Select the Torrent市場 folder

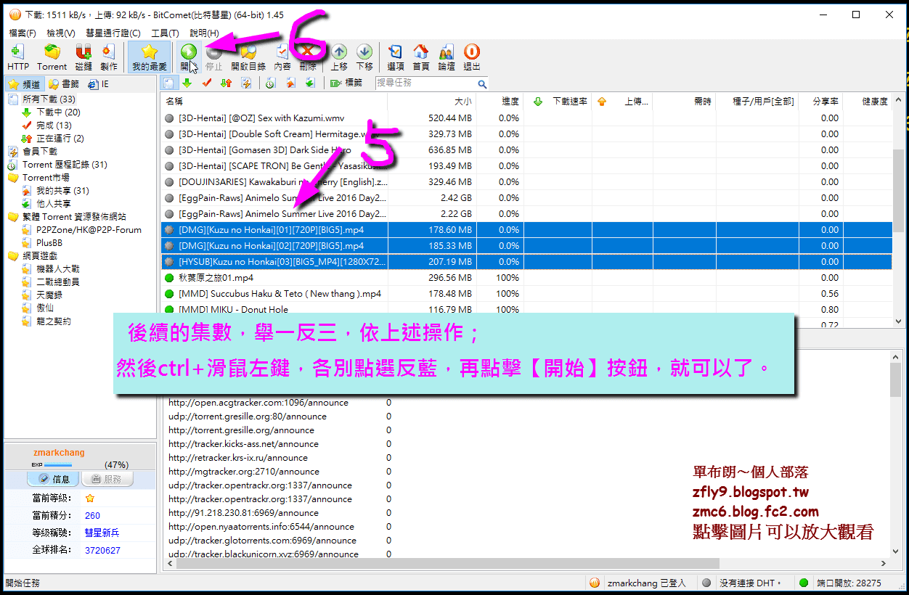coord(46,178)
